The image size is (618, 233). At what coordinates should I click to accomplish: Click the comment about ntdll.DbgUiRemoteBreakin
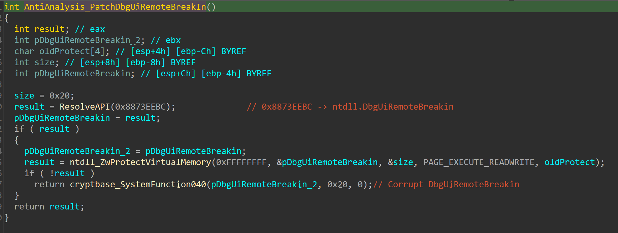pyautogui.click(x=350, y=107)
